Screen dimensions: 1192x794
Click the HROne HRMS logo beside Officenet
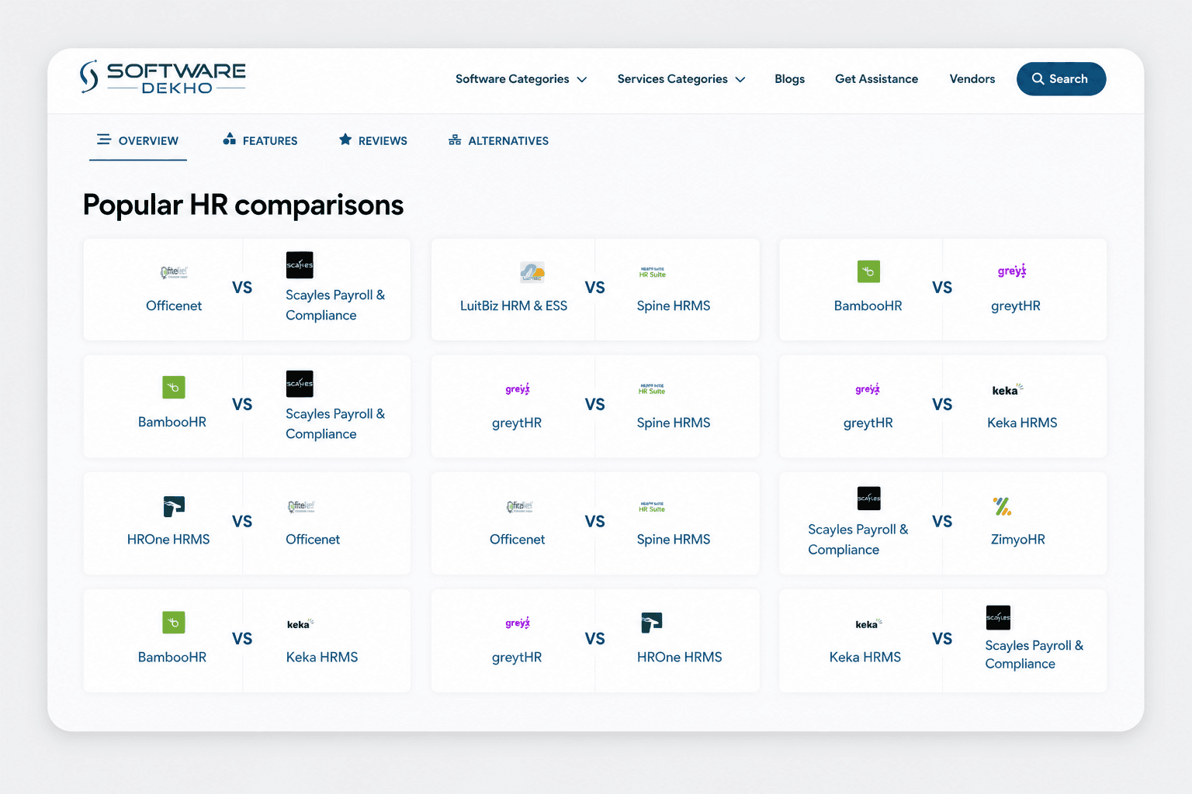(174, 506)
